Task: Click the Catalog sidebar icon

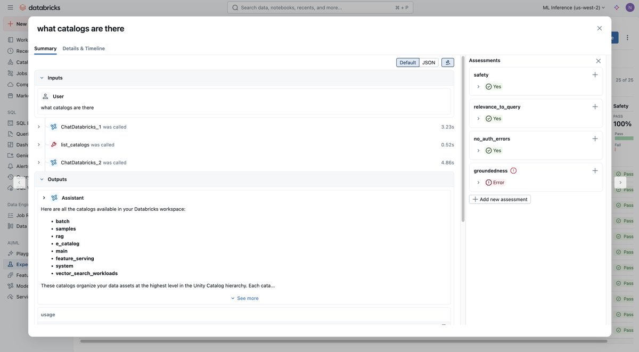Action: 11,62
